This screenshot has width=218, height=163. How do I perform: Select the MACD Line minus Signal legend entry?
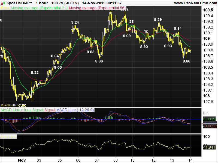(22, 110)
